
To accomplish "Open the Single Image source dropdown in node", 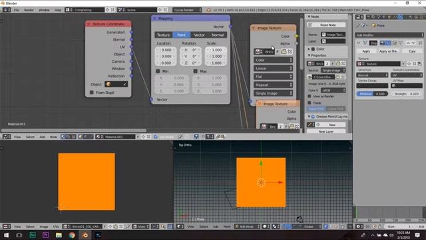I will tap(274, 93).
